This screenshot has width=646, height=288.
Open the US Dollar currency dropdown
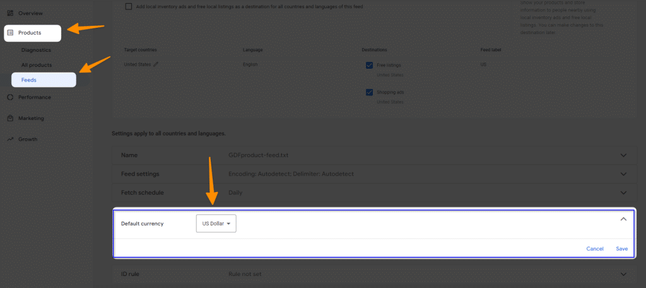pos(216,223)
